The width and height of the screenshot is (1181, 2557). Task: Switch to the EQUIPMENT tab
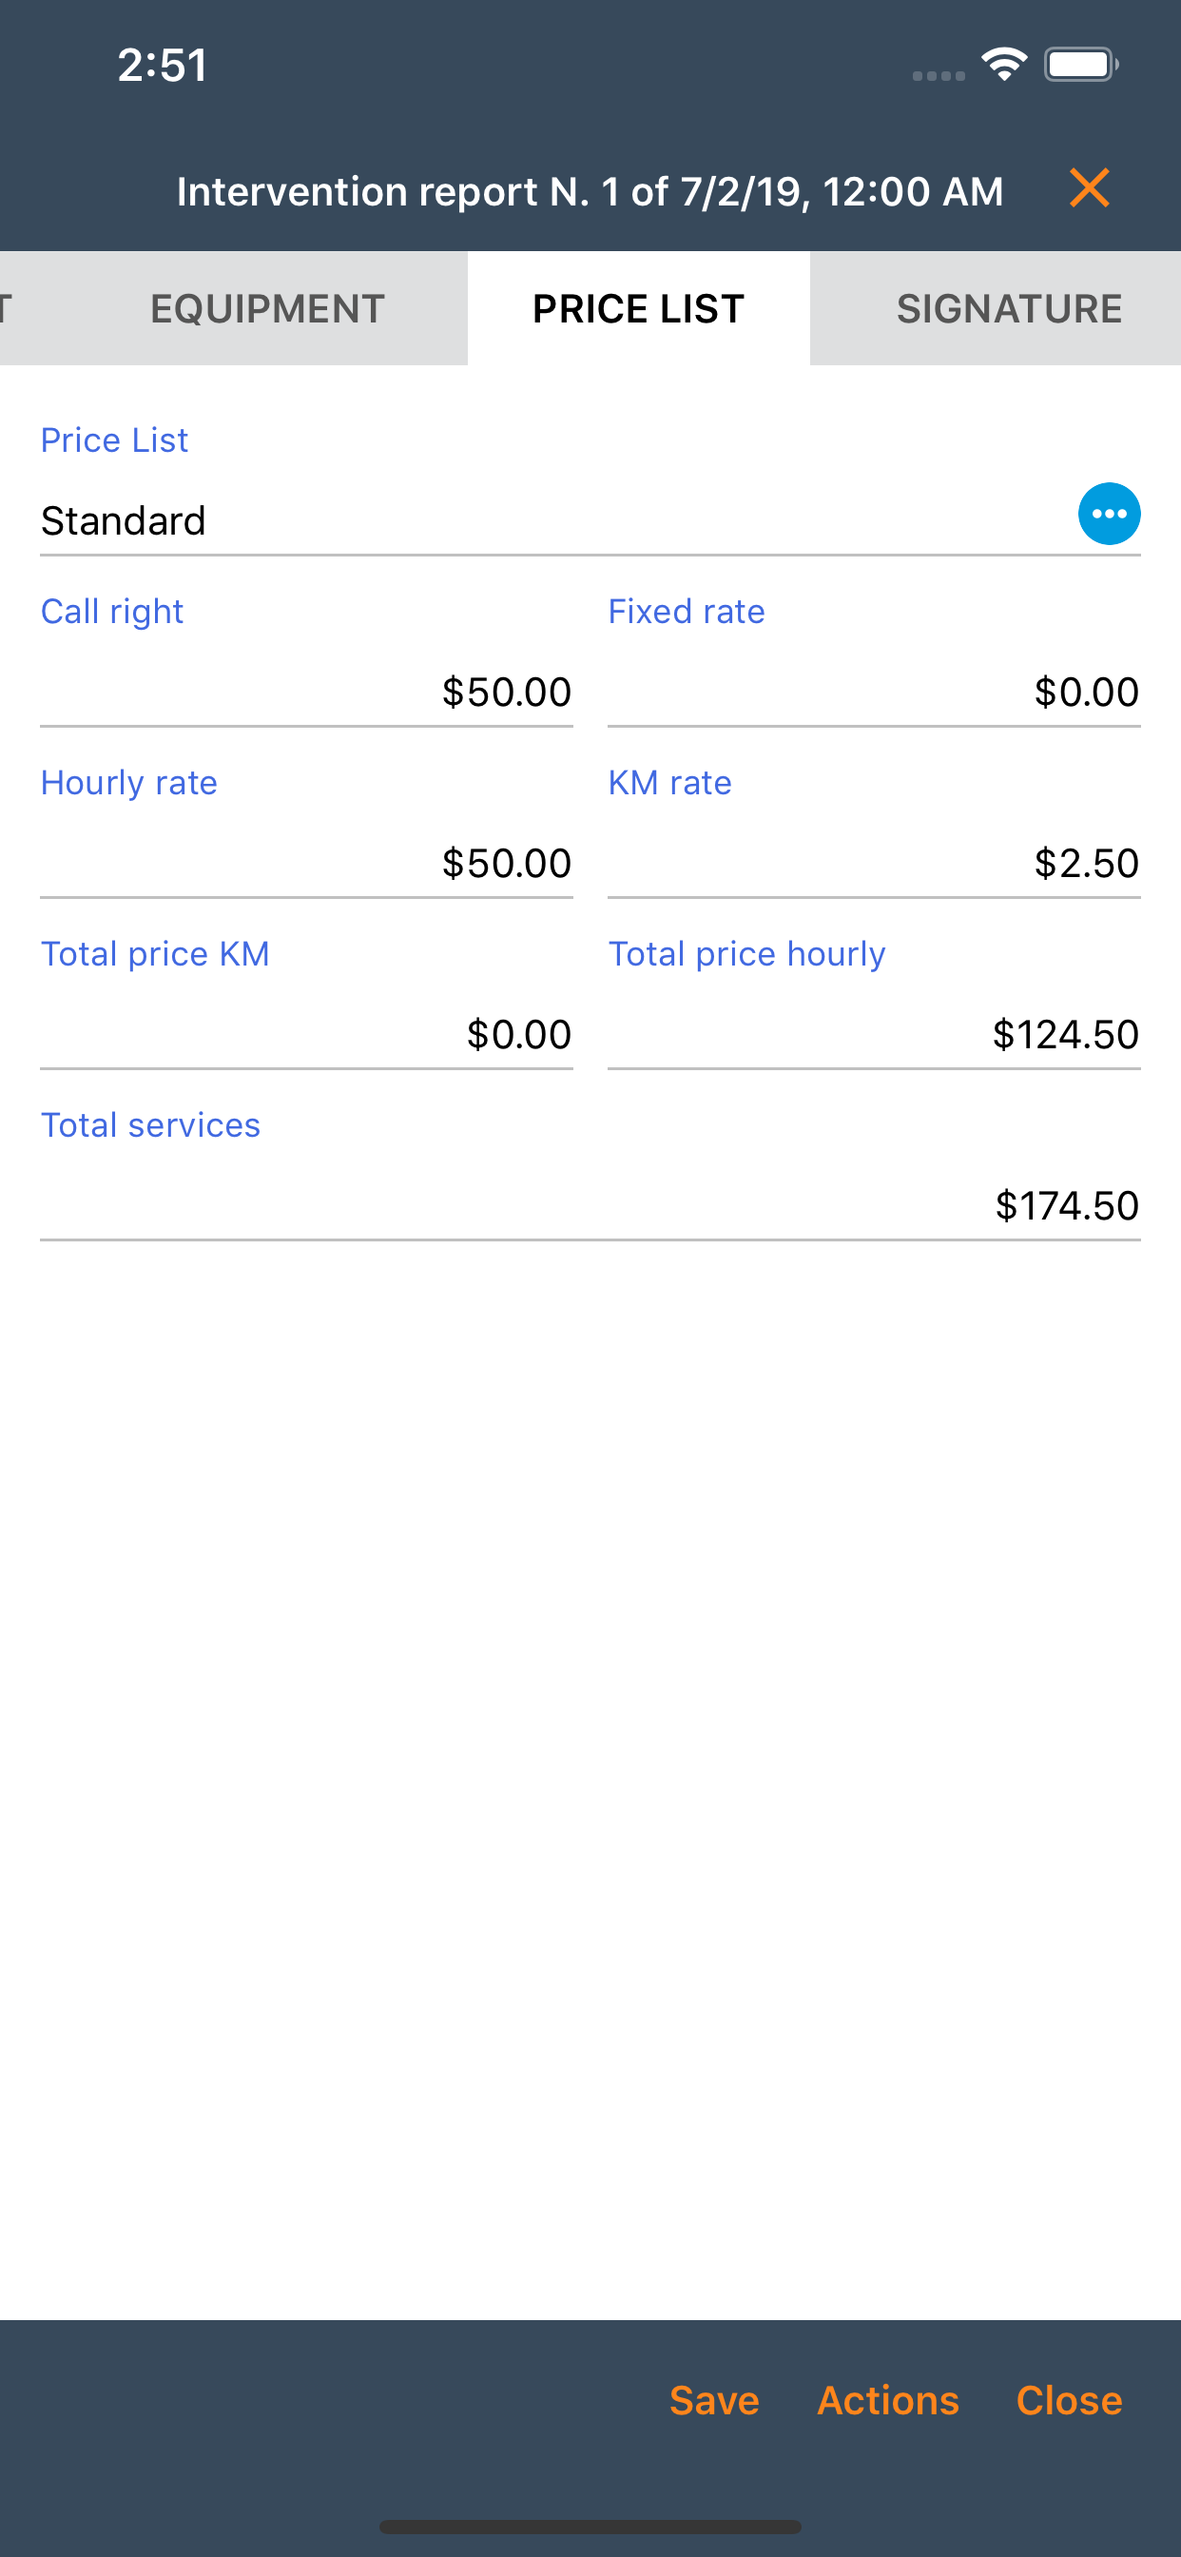267,309
